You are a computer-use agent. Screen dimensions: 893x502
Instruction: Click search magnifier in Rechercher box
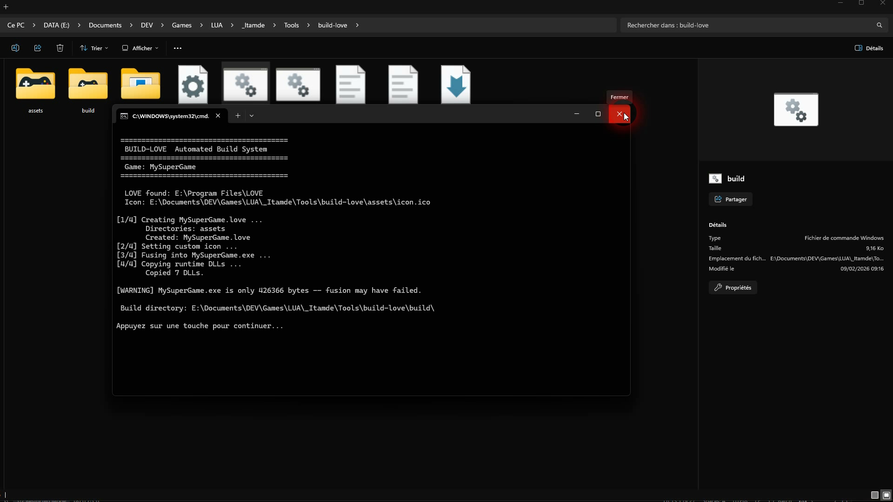pos(879,25)
